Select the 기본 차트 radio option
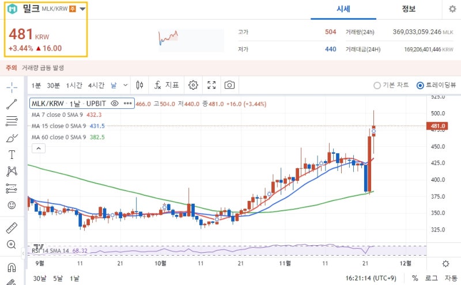The image size is (461, 285). point(391,85)
